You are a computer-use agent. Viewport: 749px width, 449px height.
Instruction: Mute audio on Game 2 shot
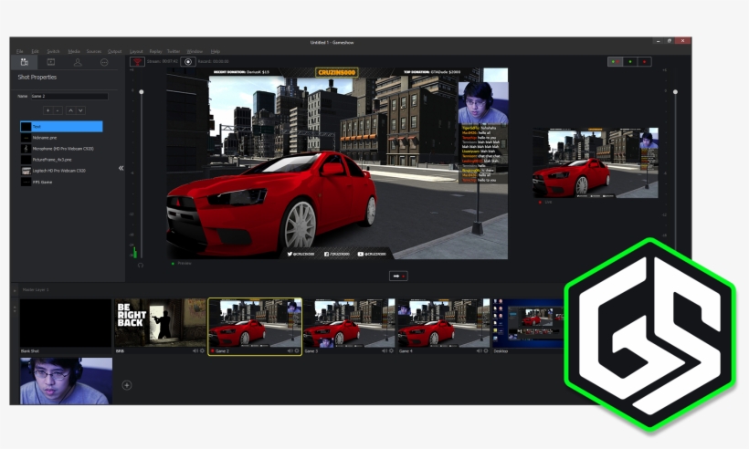tap(290, 350)
